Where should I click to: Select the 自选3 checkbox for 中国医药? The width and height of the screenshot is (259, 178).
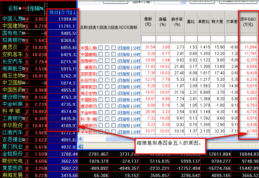pos(113,99)
